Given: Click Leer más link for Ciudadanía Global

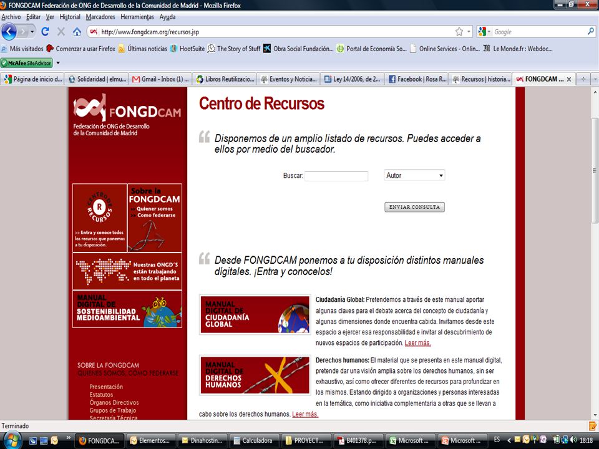Looking at the screenshot, I should (417, 343).
